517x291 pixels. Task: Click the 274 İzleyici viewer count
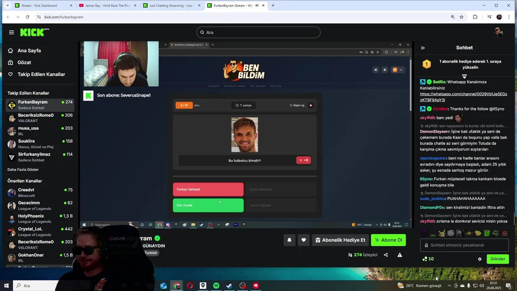[x=363, y=255]
